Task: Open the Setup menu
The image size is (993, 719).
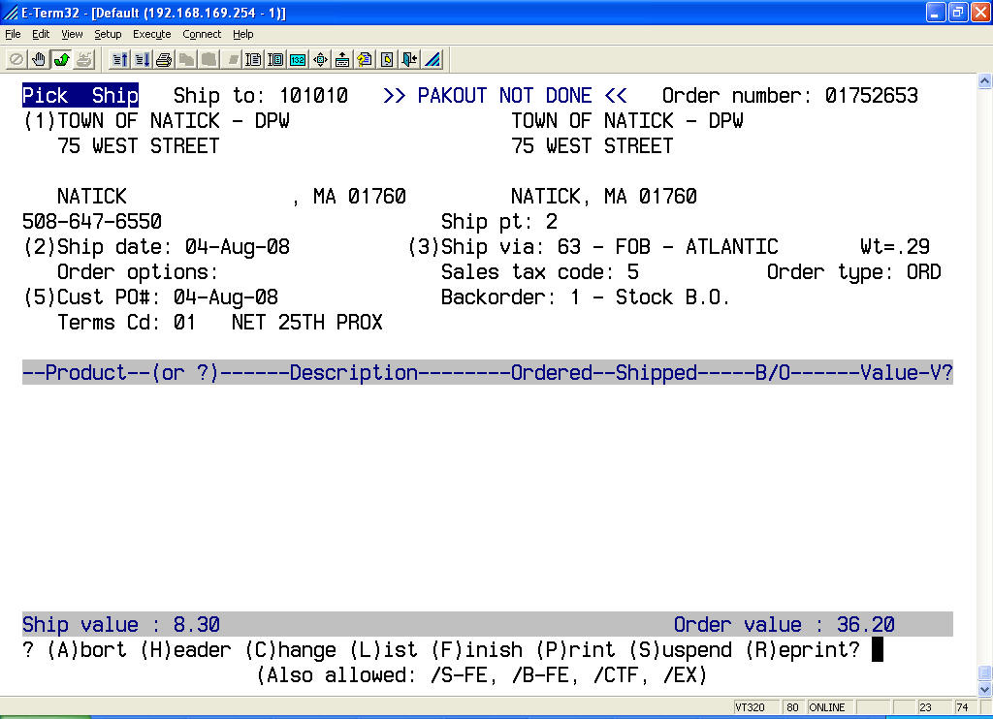Action: pyautogui.click(x=108, y=34)
